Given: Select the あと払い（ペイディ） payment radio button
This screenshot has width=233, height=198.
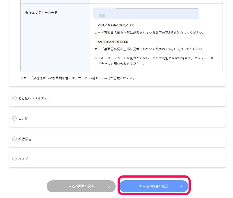Looking at the screenshot, I should click(14, 98).
